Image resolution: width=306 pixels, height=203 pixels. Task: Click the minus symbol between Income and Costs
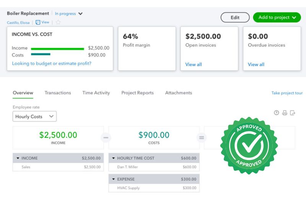[106, 137]
